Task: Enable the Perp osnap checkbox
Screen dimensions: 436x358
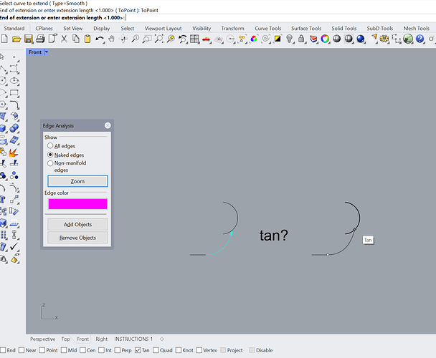Action: click(118, 350)
